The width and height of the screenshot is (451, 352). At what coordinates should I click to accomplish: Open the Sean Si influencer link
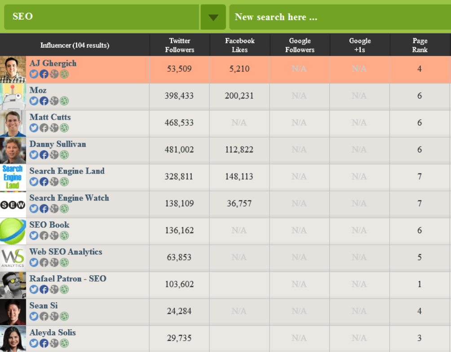pos(44,305)
